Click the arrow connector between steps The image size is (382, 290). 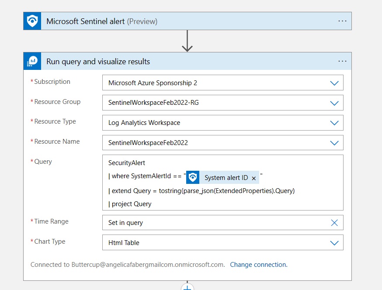tap(188, 41)
